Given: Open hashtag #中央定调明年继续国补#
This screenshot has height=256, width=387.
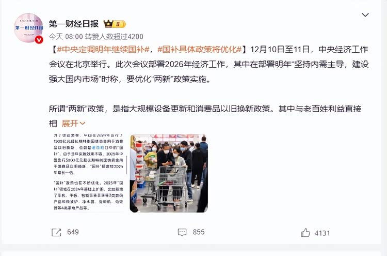Looking at the screenshot, I should [103, 50].
